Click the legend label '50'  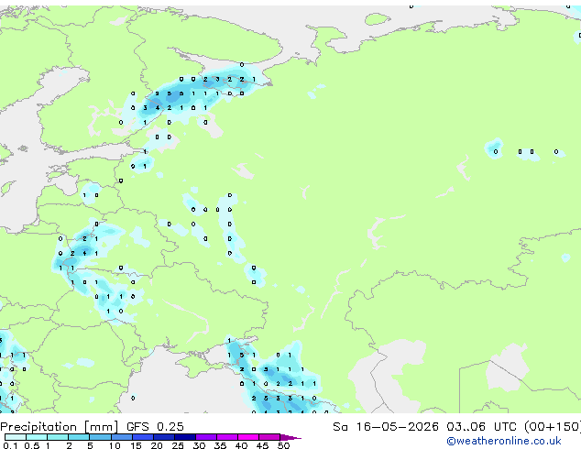tap(283, 445)
